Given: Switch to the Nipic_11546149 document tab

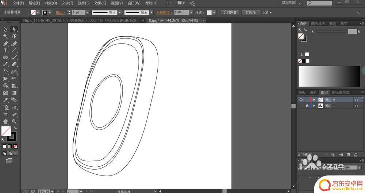Looking at the screenshot, I should (x=80, y=20).
